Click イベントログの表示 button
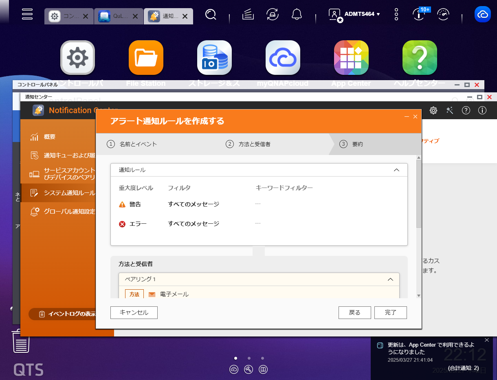The image size is (497, 380). (62, 314)
